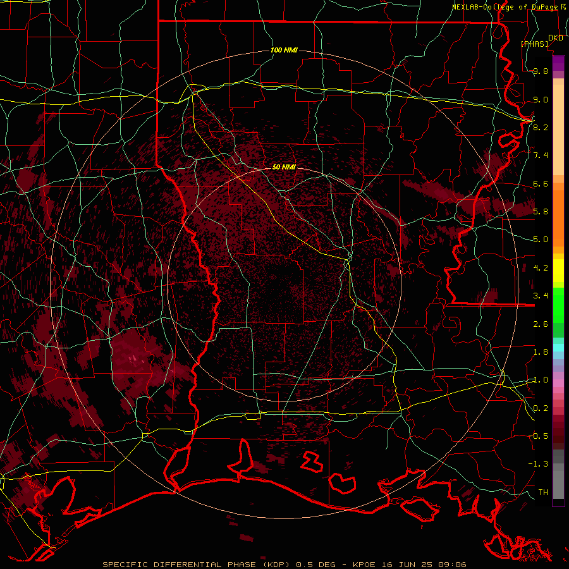The height and width of the screenshot is (569, 569).
Task: Click the -1.3 colorbar label
Action: point(538,464)
